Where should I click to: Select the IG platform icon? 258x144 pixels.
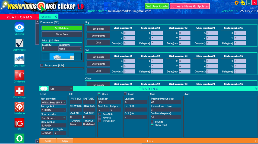[19, 122]
